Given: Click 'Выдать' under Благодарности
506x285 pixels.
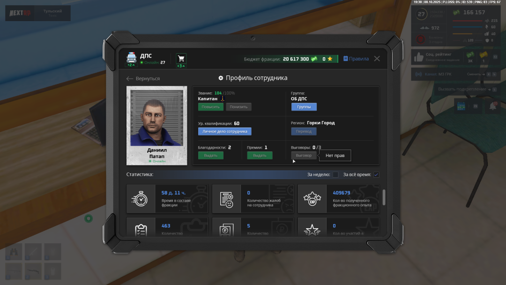Looking at the screenshot, I should [210, 156].
